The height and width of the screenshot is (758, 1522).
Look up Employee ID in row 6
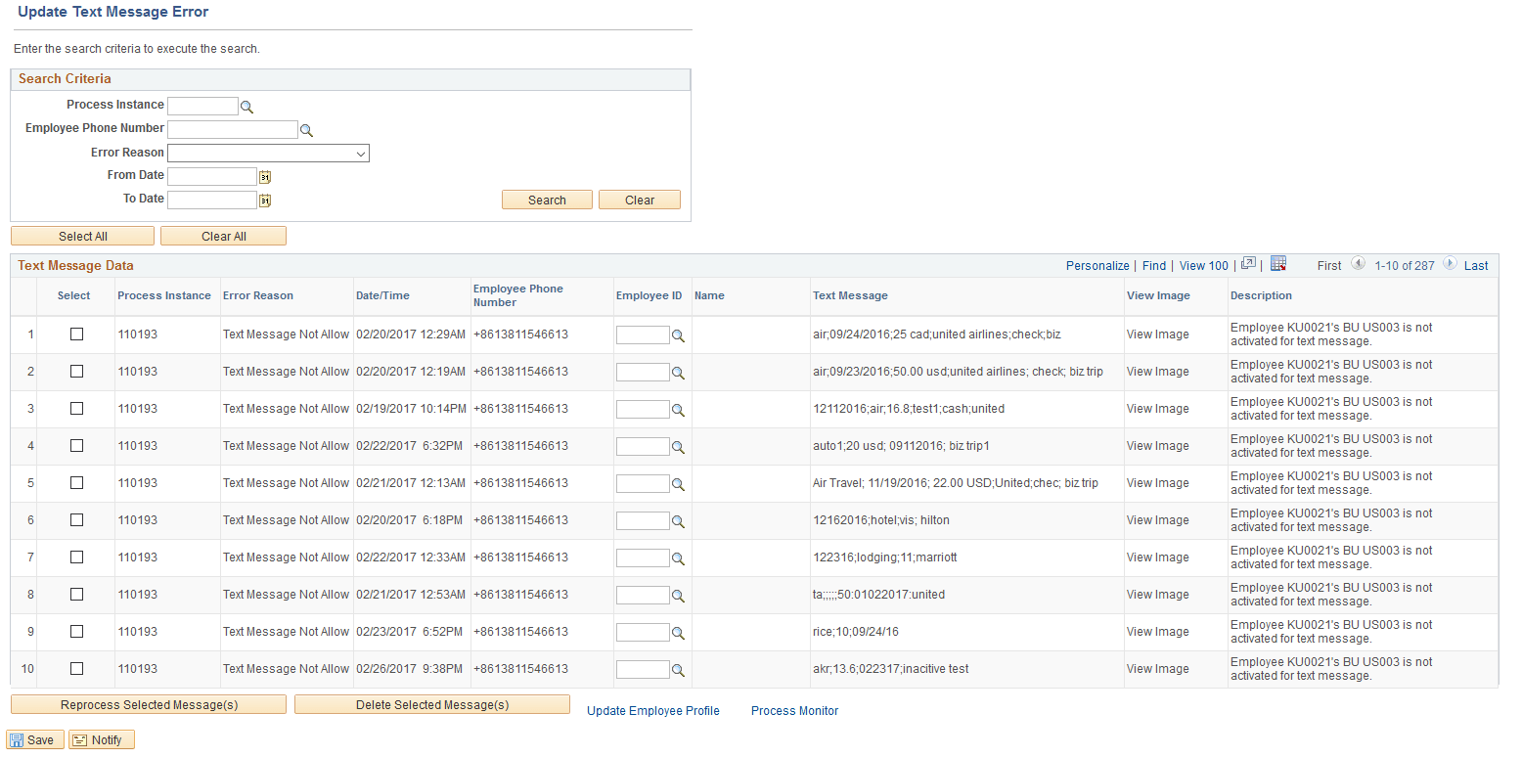click(x=678, y=521)
